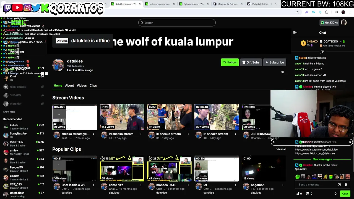Open options for 'sneako stream' video
This screenshot has height=199, width=354.
click(93, 134)
